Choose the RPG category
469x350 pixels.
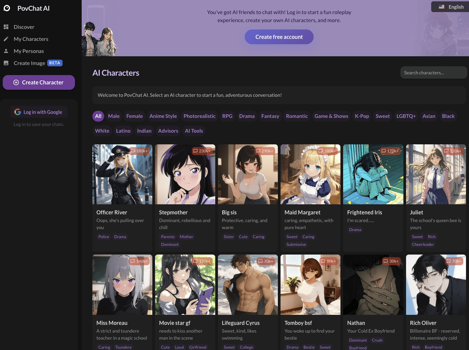tap(227, 116)
